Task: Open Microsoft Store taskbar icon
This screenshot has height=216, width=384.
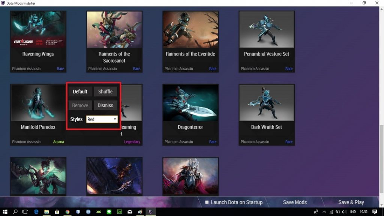Action: [57, 212]
